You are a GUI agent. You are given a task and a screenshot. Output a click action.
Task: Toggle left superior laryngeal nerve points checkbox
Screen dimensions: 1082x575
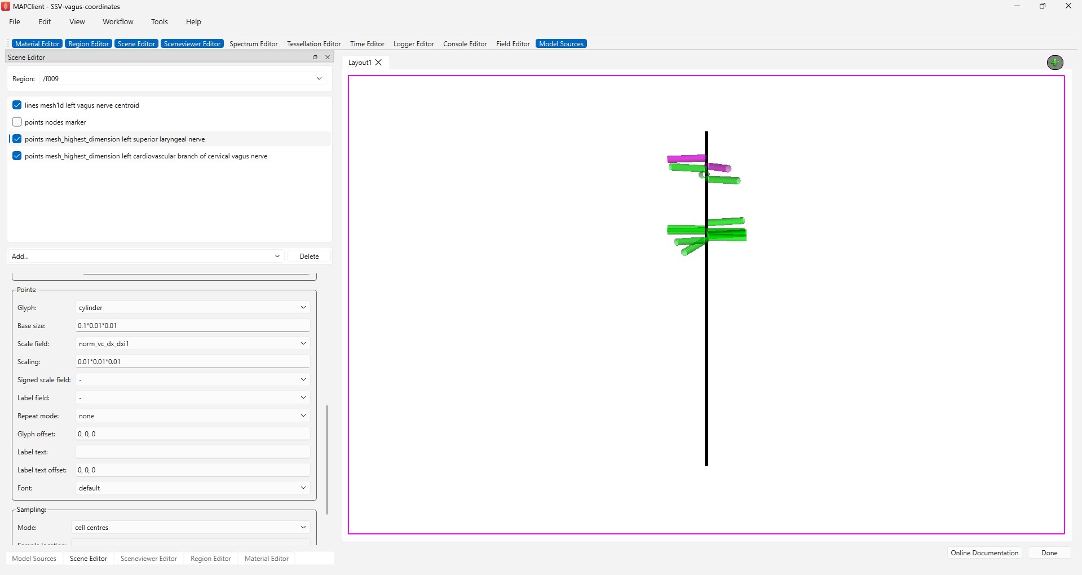click(17, 139)
